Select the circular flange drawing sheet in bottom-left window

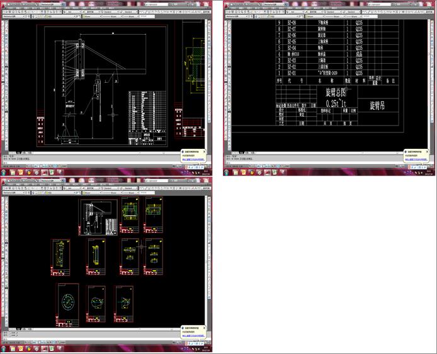tap(68, 305)
